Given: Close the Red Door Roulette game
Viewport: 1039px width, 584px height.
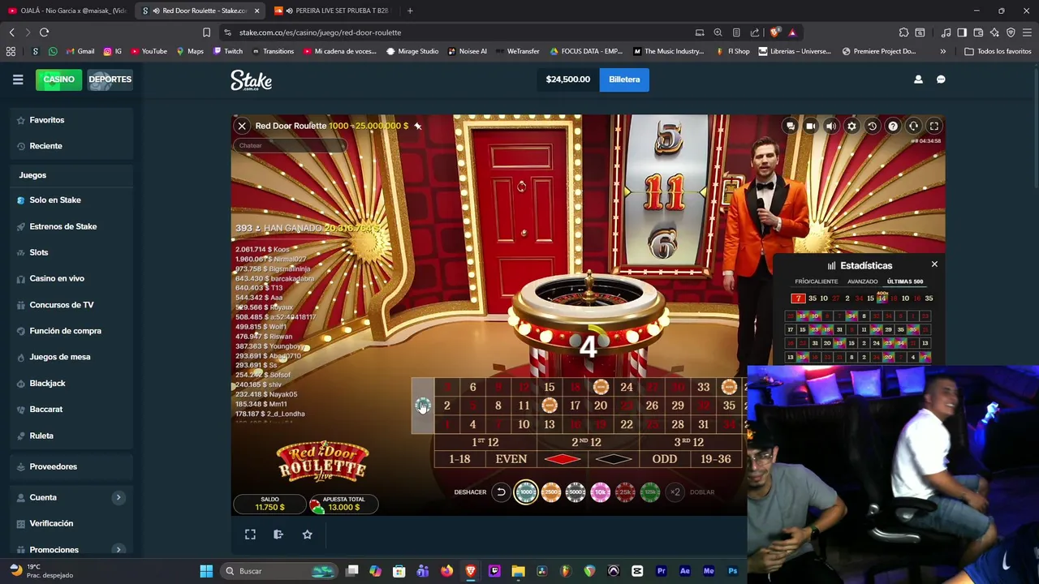Looking at the screenshot, I should pos(242,126).
